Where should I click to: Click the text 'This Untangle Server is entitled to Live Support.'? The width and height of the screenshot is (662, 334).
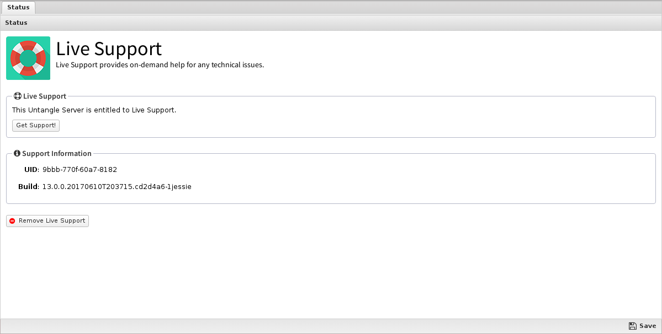[94, 110]
